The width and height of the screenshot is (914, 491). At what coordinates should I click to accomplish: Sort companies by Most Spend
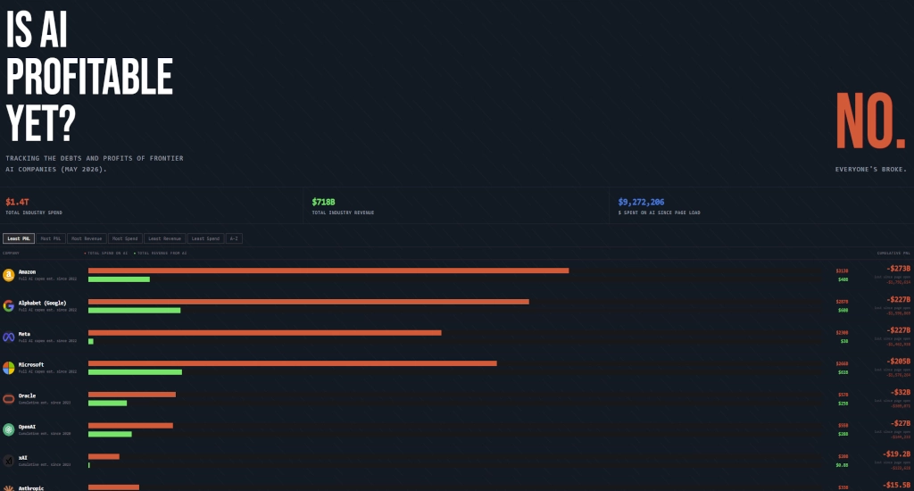click(x=125, y=238)
